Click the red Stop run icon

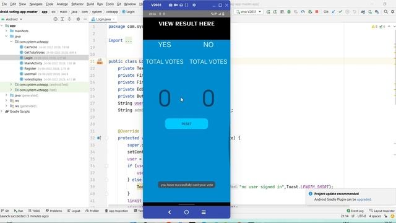click(x=317, y=12)
